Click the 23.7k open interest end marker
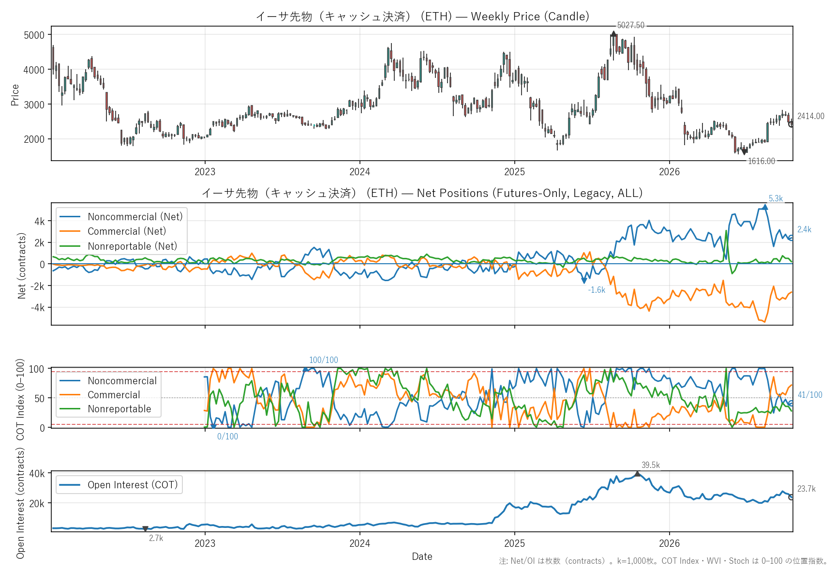Viewport: 836px width, 571px height. pyautogui.click(x=791, y=497)
